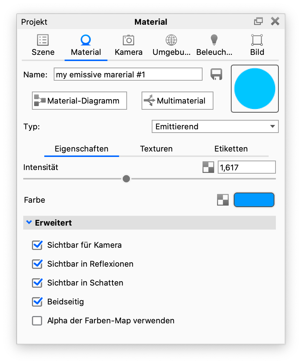Click the Multimaterial button
302x364 pixels.
click(177, 101)
